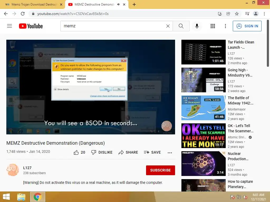This screenshot has height=202, width=270.
Task: Click the install app icon in the address bar
Action: (x=220, y=14)
